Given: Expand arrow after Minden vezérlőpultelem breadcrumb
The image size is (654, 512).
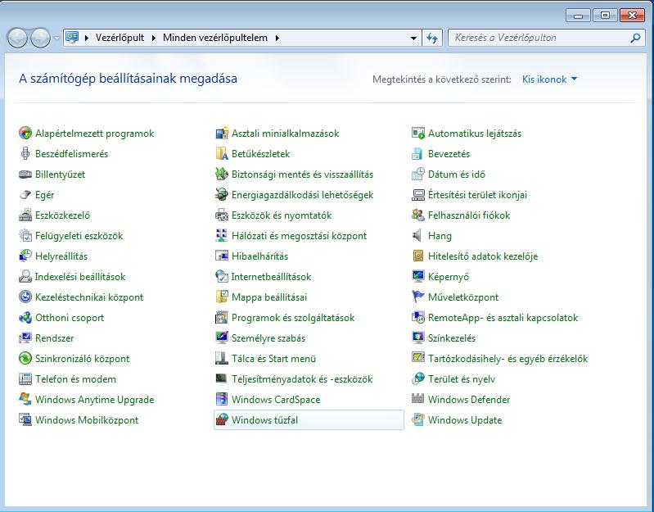Looking at the screenshot, I should (277, 38).
